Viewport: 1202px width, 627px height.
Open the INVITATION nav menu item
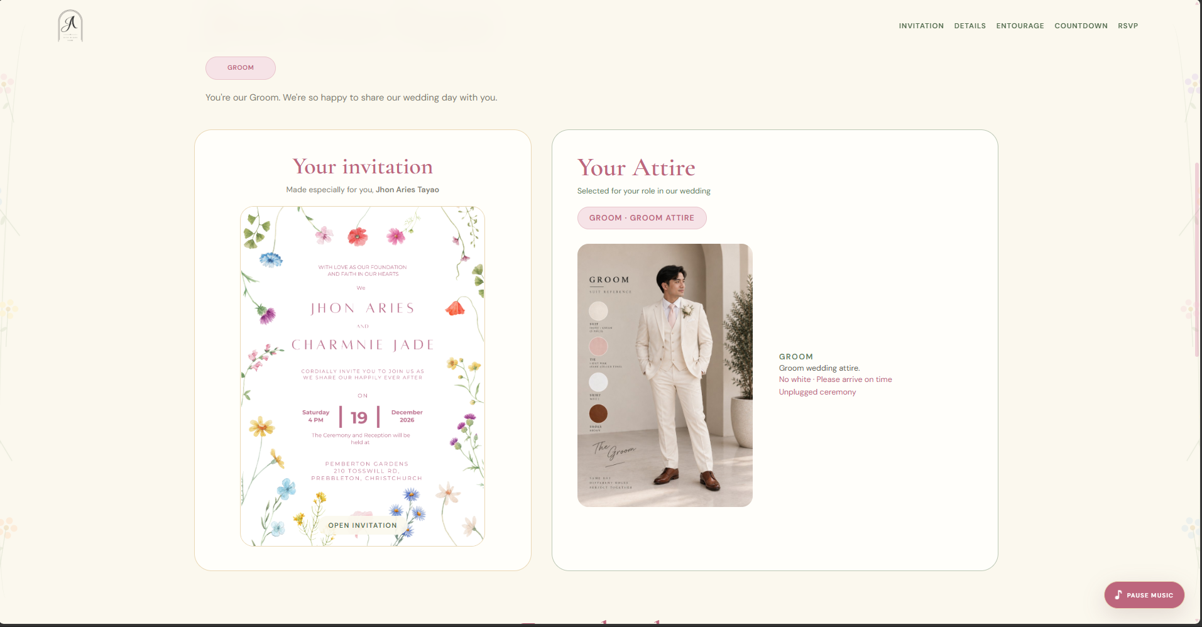tap(921, 26)
